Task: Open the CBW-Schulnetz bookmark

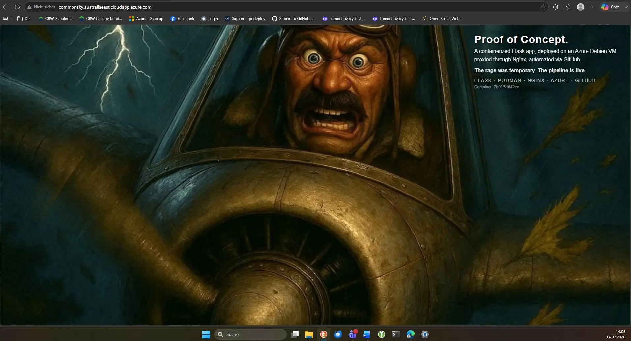Action: (x=55, y=19)
